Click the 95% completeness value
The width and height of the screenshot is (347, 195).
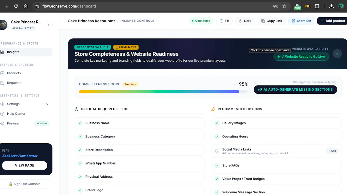[243, 84]
